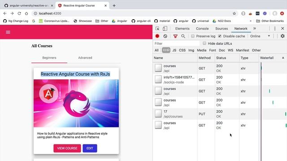Show more DevTools tabs with the chevron
This screenshot has height=161, width=287.
(255, 29)
